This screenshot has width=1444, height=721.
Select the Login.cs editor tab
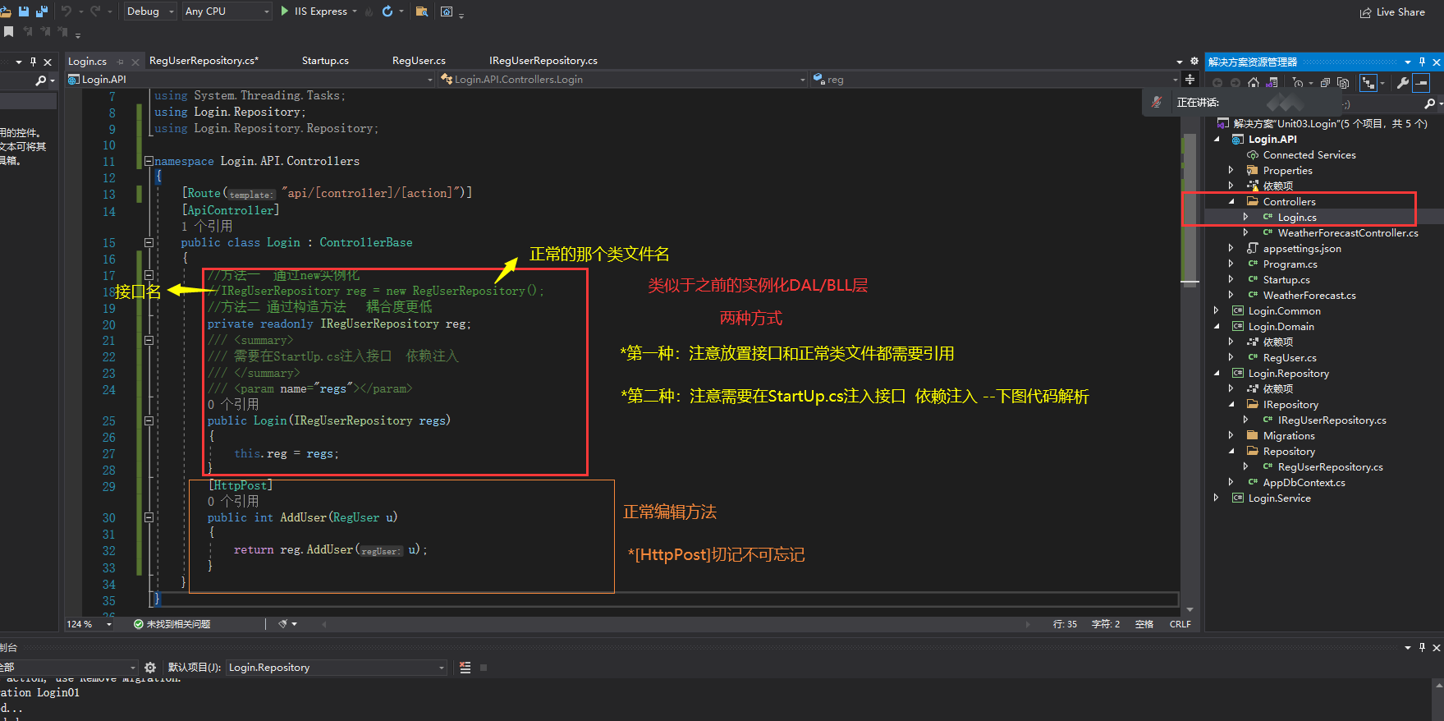point(87,62)
